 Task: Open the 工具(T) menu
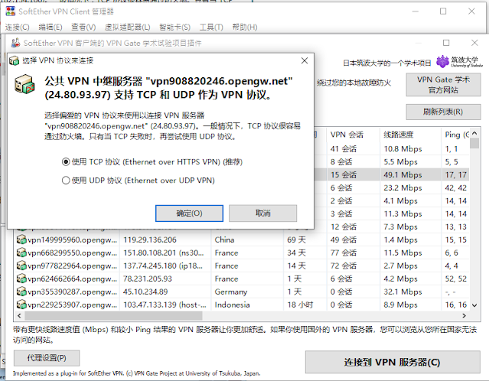tap(211, 27)
